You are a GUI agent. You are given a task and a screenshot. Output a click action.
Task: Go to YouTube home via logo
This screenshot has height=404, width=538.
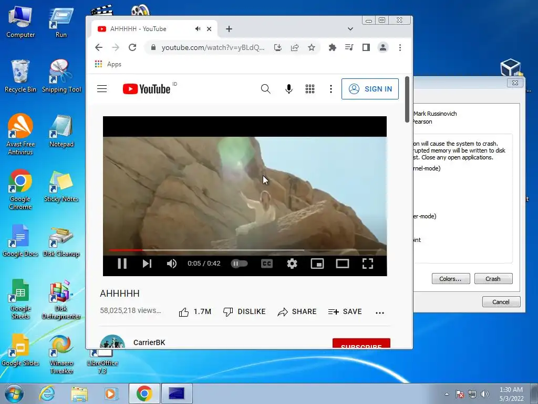coord(147,89)
